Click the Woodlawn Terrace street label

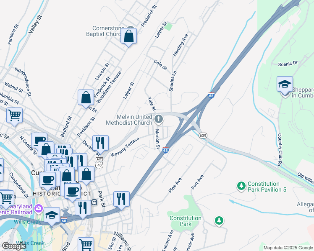[x=109, y=87]
